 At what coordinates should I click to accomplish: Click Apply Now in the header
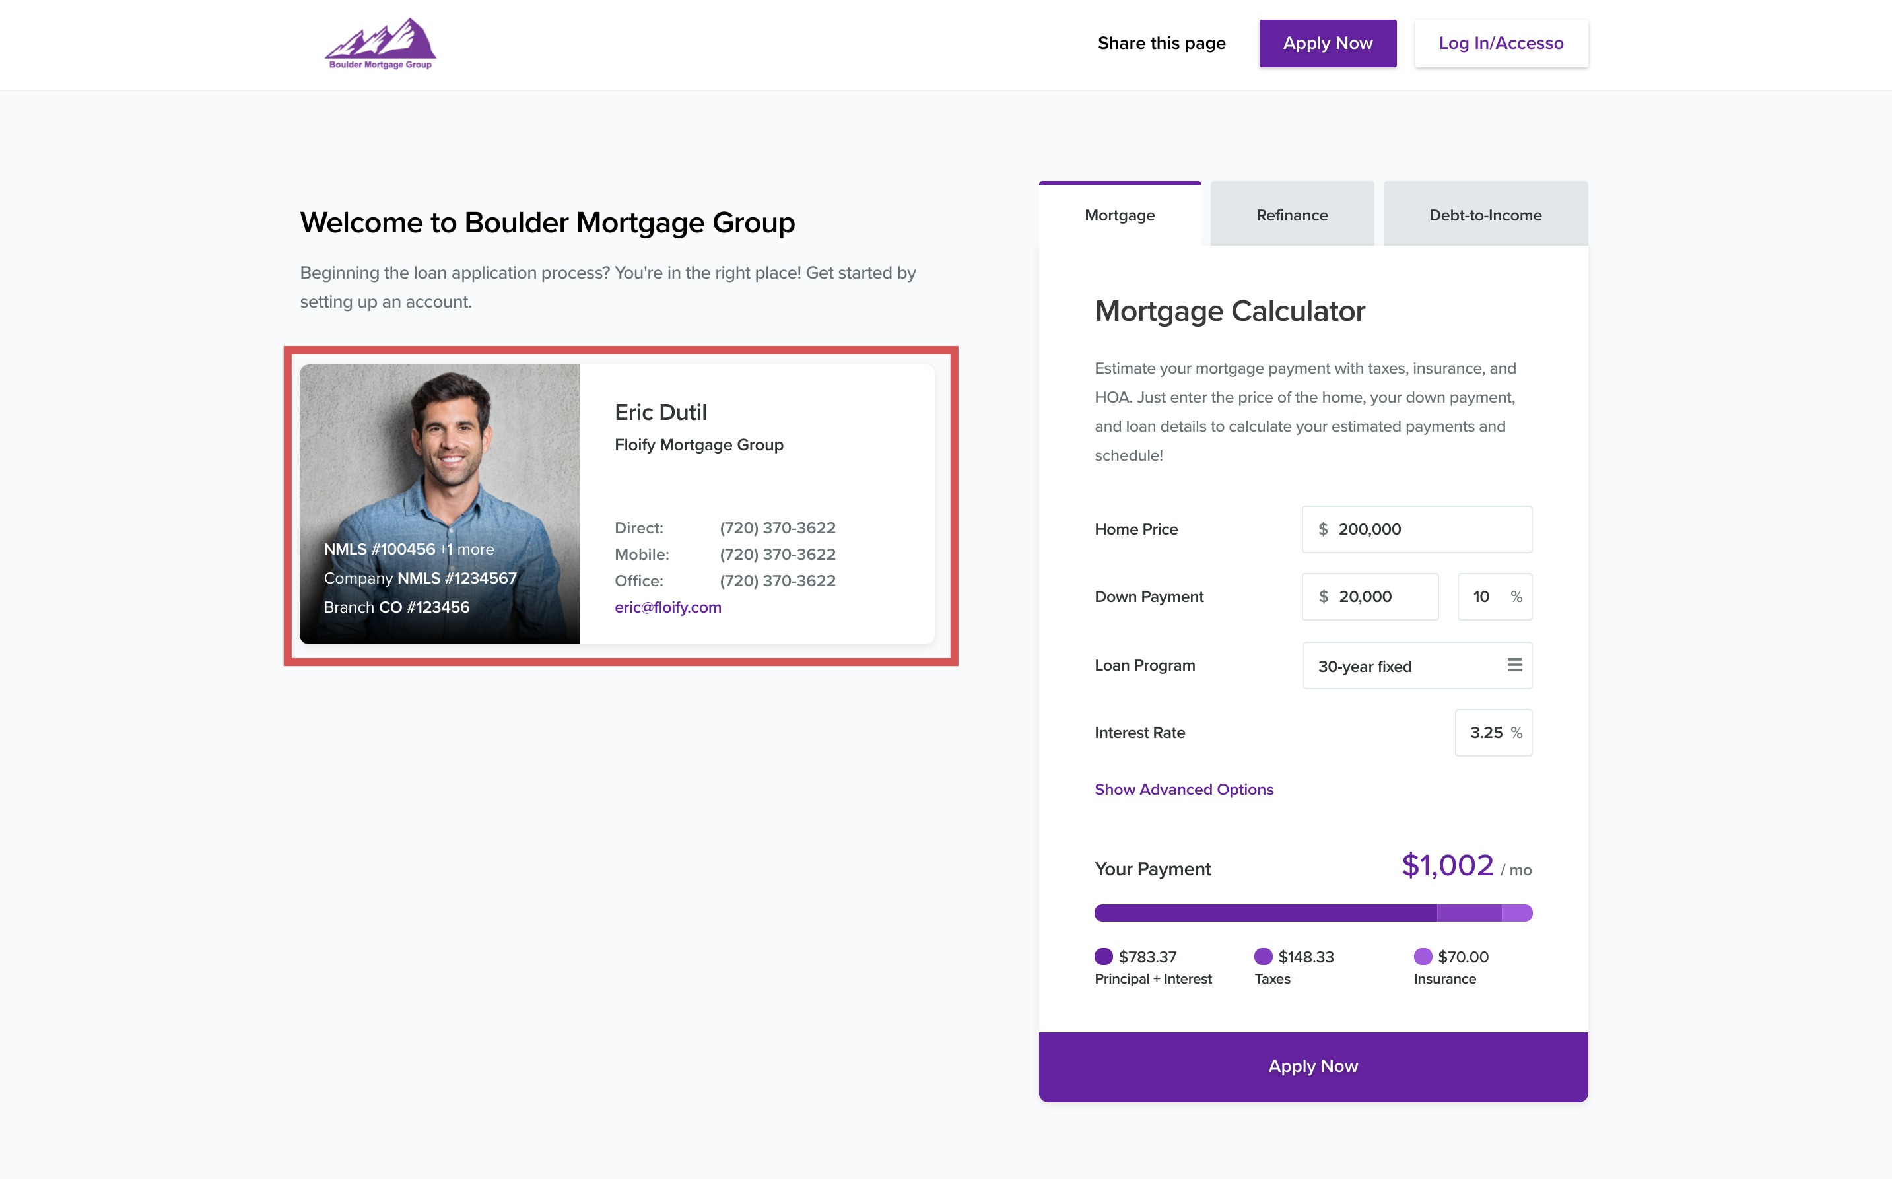[x=1327, y=44]
